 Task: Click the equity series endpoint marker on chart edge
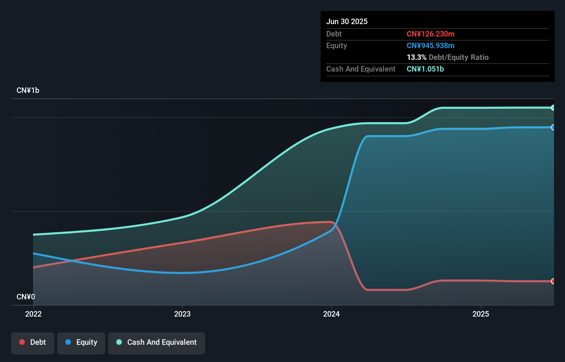pos(554,128)
